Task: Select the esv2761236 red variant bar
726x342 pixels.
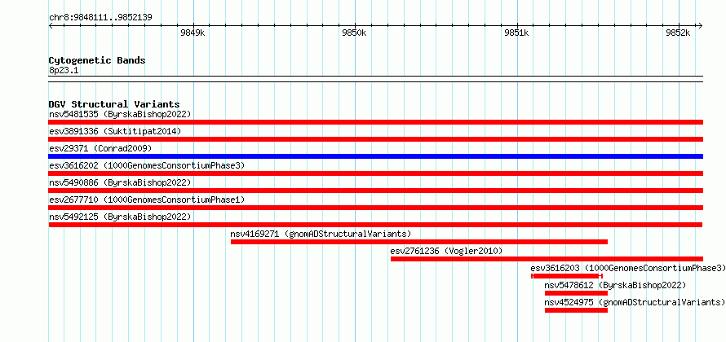Action: pos(547,259)
